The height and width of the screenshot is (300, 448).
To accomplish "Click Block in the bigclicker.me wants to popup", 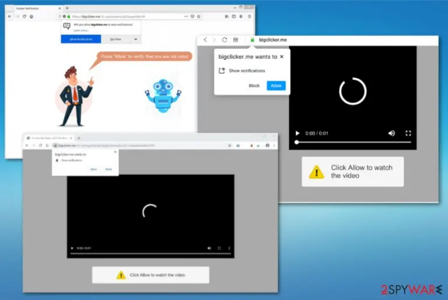I will click(x=254, y=86).
